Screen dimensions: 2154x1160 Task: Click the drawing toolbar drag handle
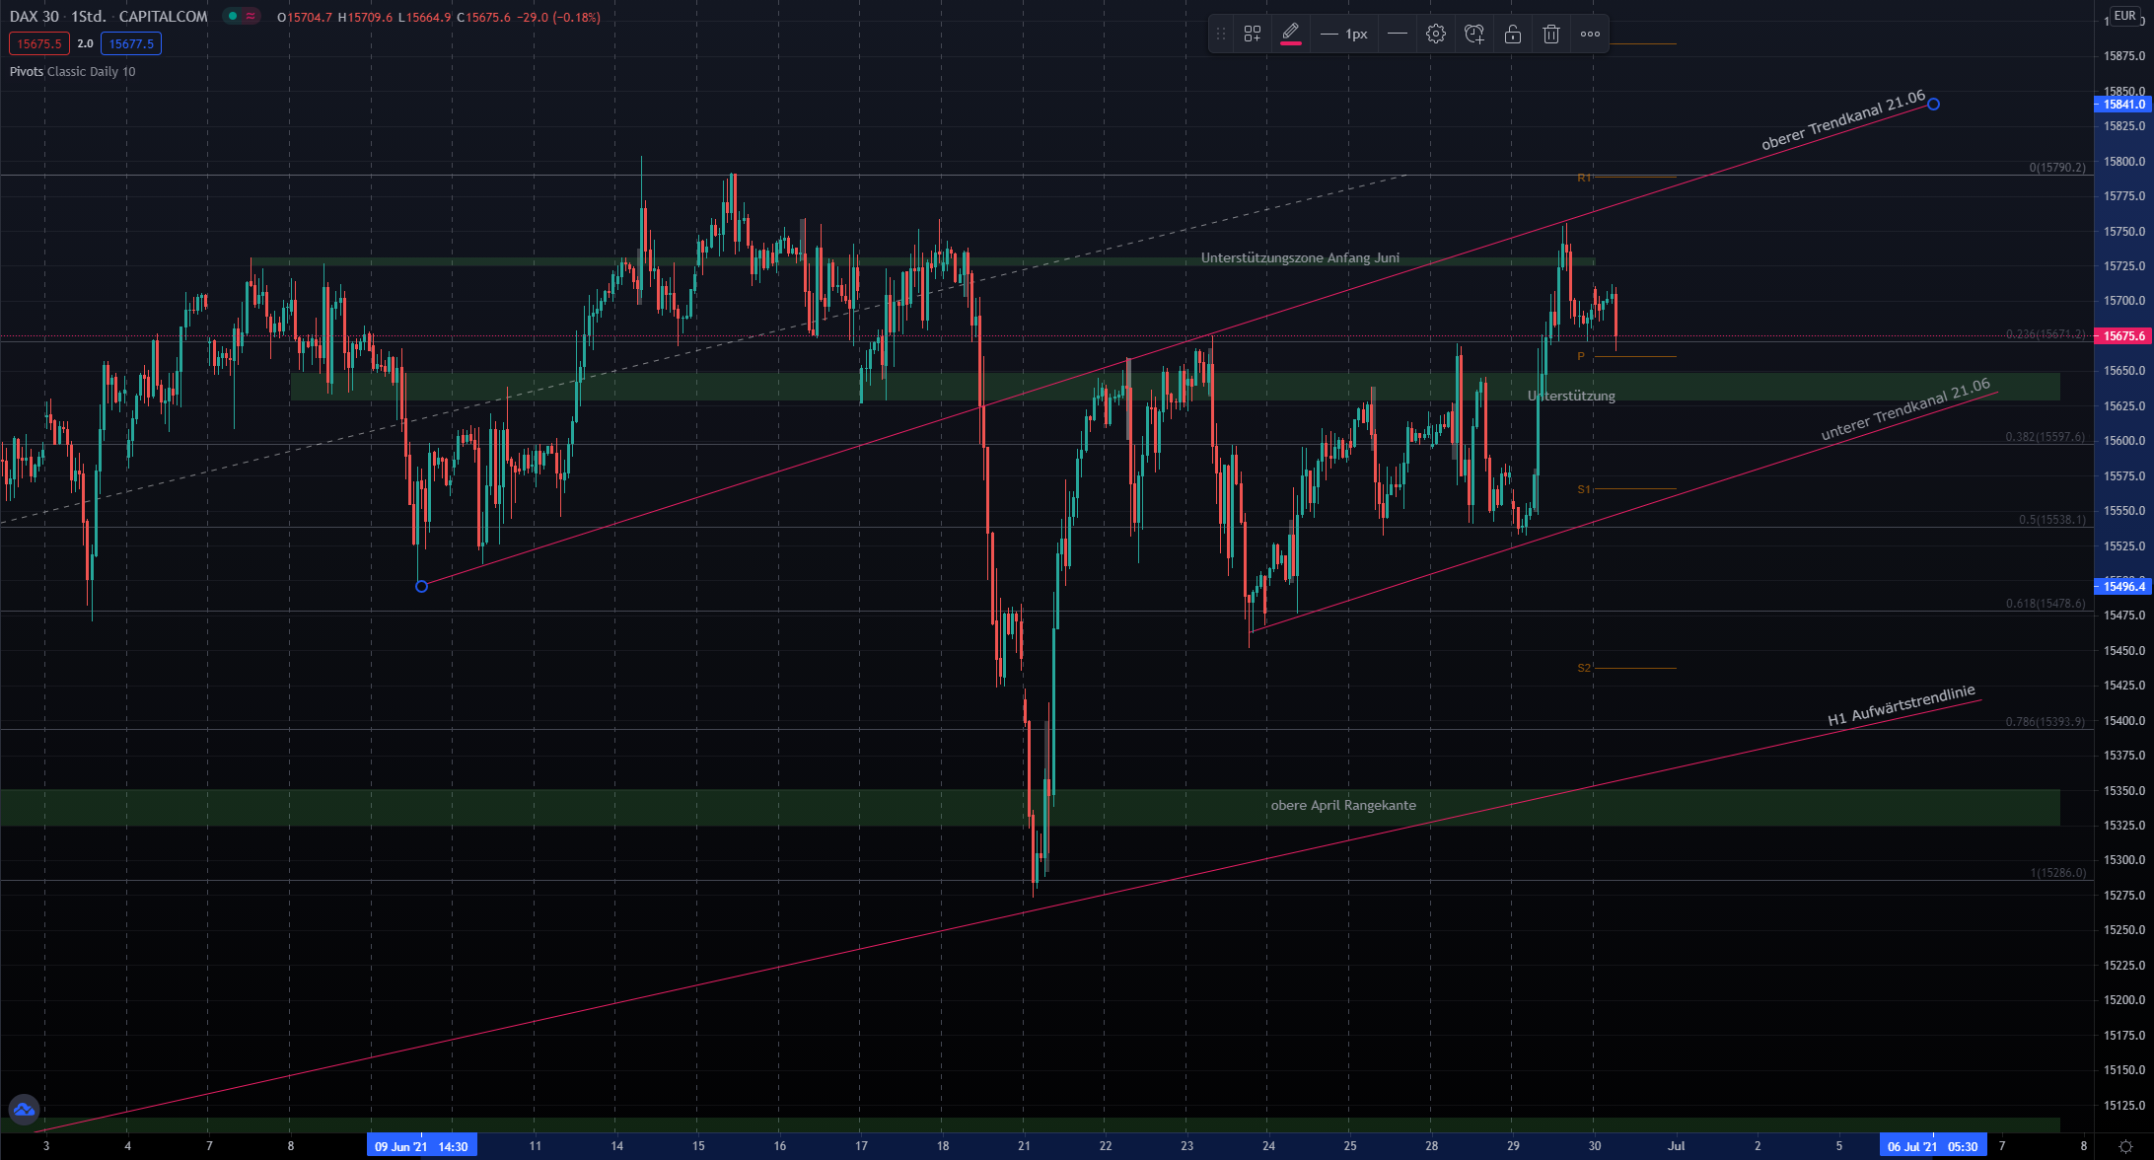coord(1221,35)
